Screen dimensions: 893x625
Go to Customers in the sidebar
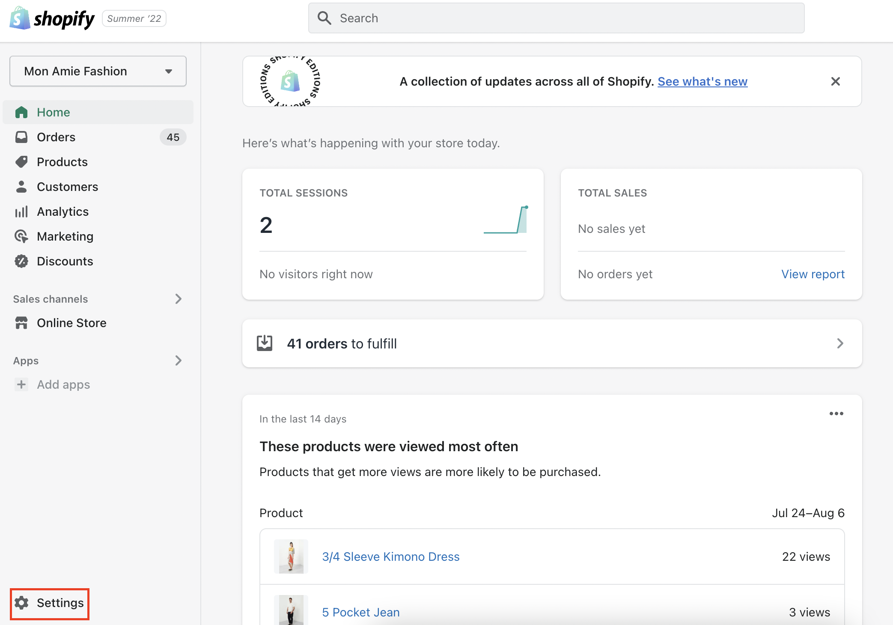(67, 187)
